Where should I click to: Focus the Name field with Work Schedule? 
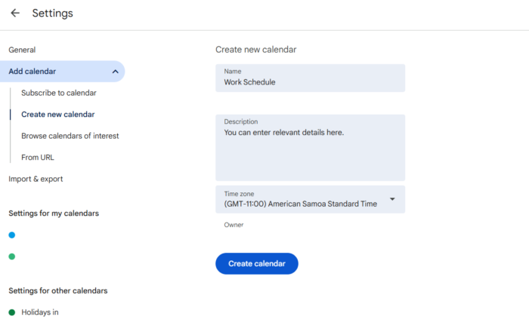pos(310,82)
